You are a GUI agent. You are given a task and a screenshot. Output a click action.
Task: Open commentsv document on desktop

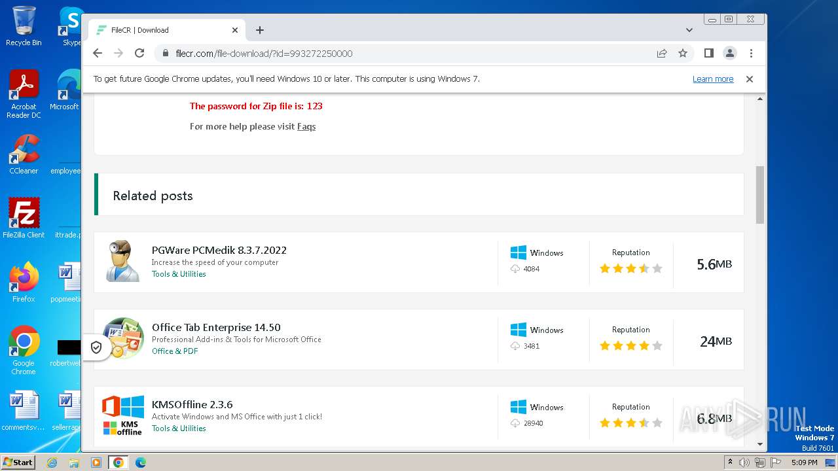click(x=24, y=411)
